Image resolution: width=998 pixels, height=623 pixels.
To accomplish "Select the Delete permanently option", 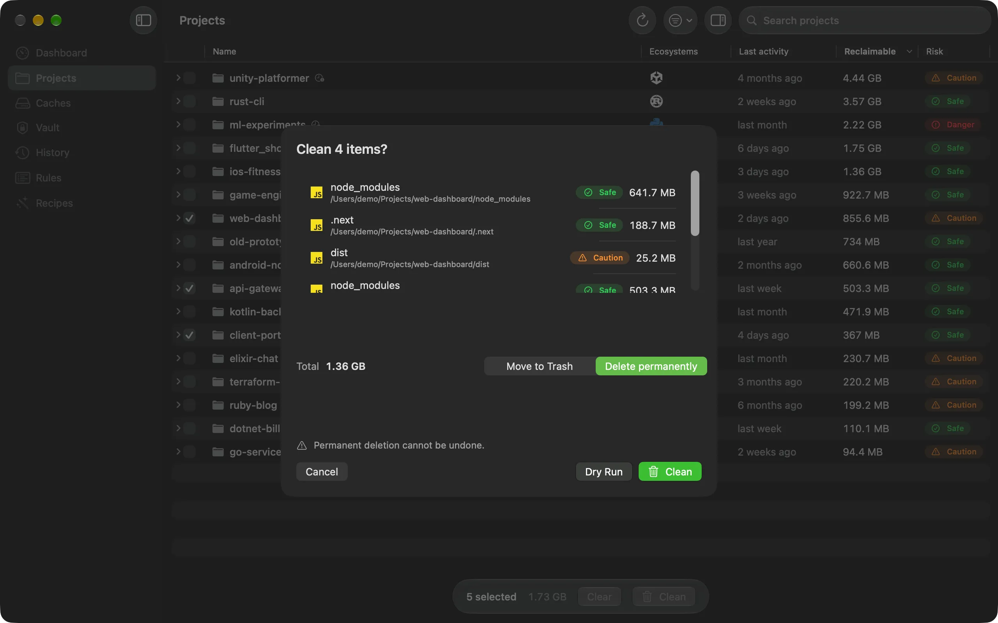I will (x=651, y=366).
